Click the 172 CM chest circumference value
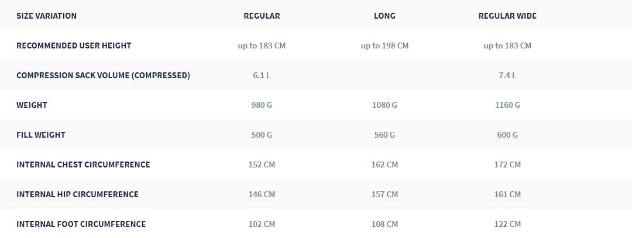The width and height of the screenshot is (632, 238). click(x=507, y=165)
